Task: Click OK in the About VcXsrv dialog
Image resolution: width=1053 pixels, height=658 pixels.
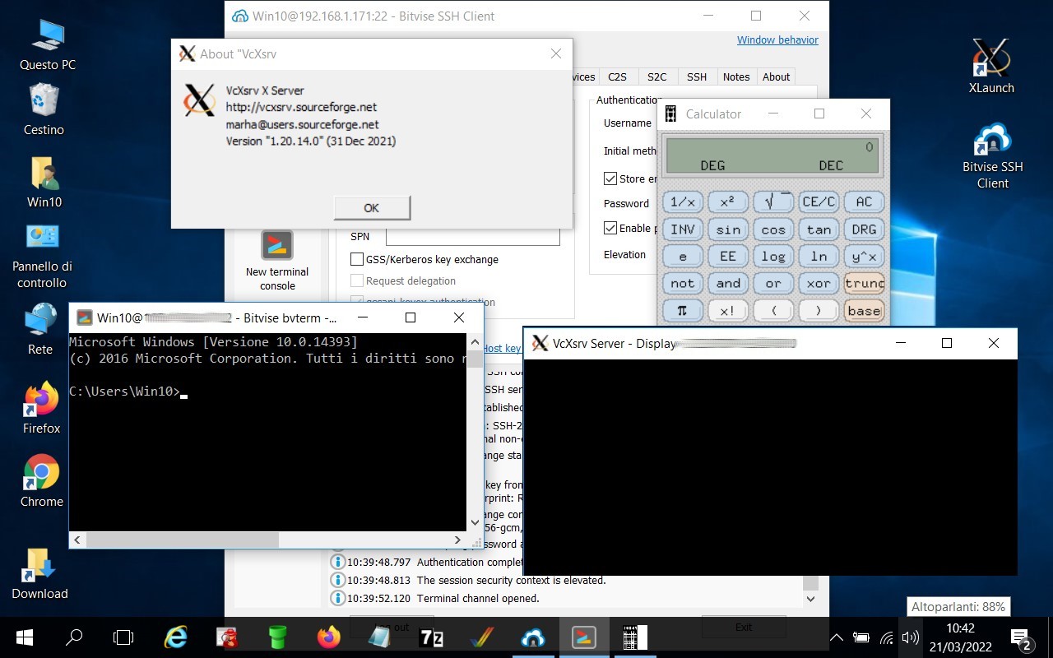Action: tap(371, 208)
